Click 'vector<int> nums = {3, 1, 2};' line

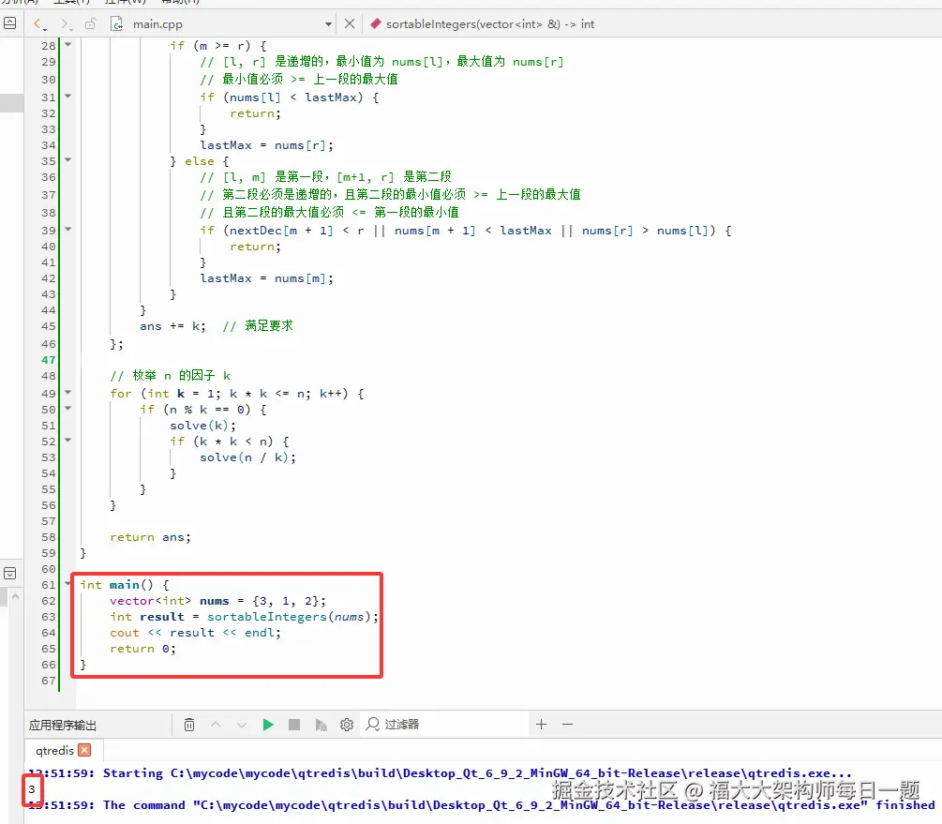click(218, 601)
